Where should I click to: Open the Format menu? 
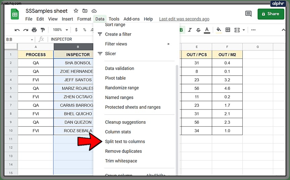(84, 19)
